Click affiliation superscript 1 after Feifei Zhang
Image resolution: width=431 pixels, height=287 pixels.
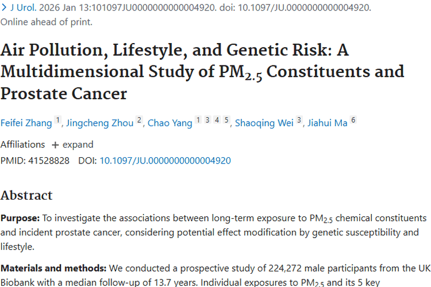click(57, 121)
